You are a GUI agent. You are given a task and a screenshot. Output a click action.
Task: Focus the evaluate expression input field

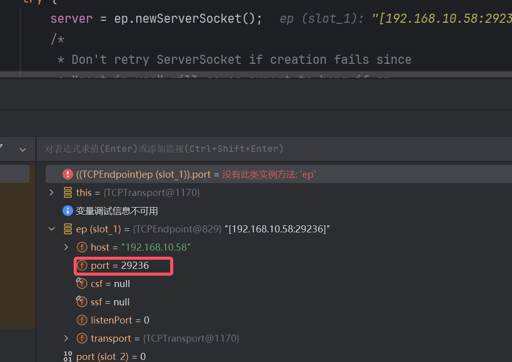(x=253, y=149)
